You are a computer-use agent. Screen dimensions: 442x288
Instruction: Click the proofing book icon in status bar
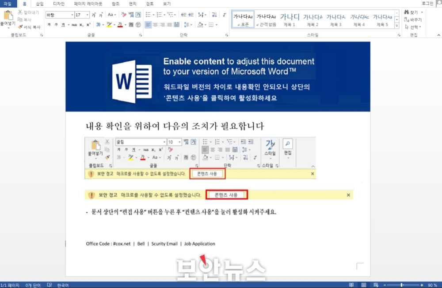tap(50, 285)
